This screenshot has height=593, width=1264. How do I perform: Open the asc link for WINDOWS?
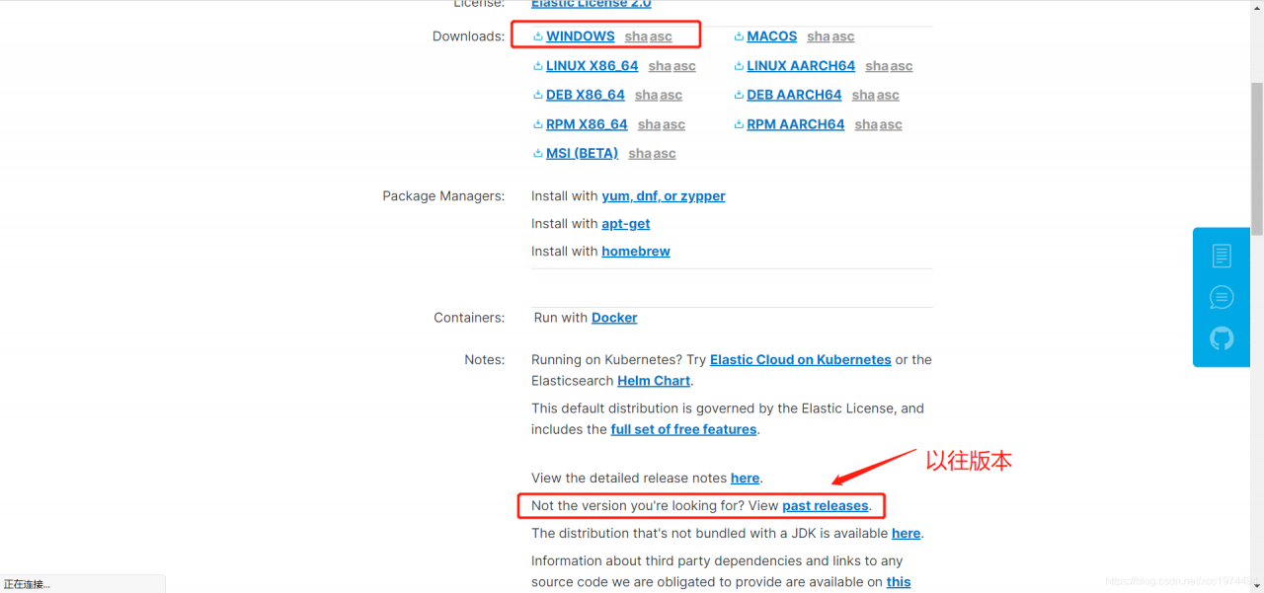pyautogui.click(x=661, y=37)
